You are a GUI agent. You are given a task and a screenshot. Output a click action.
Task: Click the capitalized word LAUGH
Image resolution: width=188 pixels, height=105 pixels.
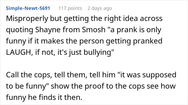point(19,52)
